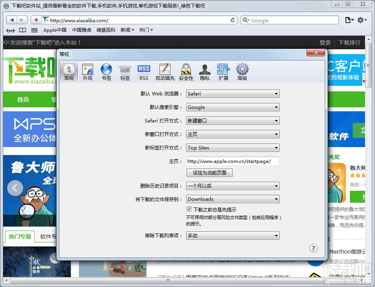Click the help question mark button
This screenshot has height=287, width=375.
(x=313, y=248)
